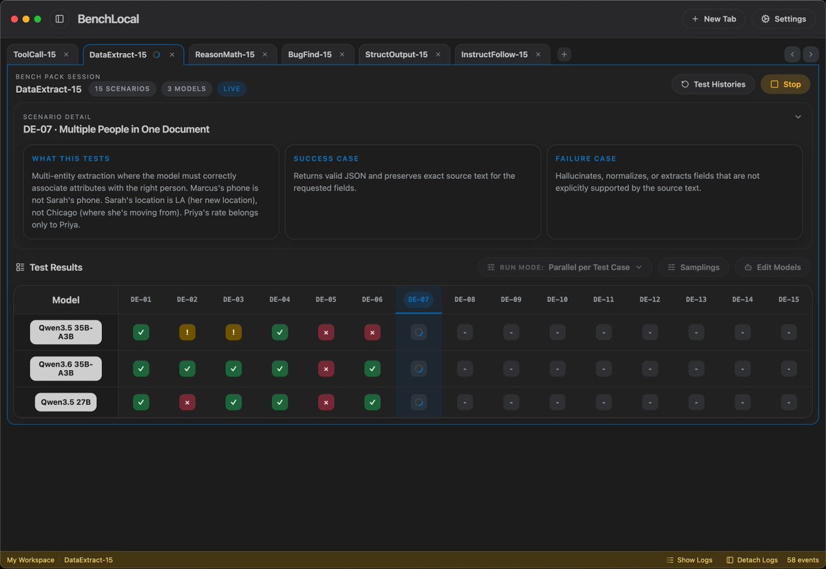Select the DataExtract-15 tab

pos(118,54)
